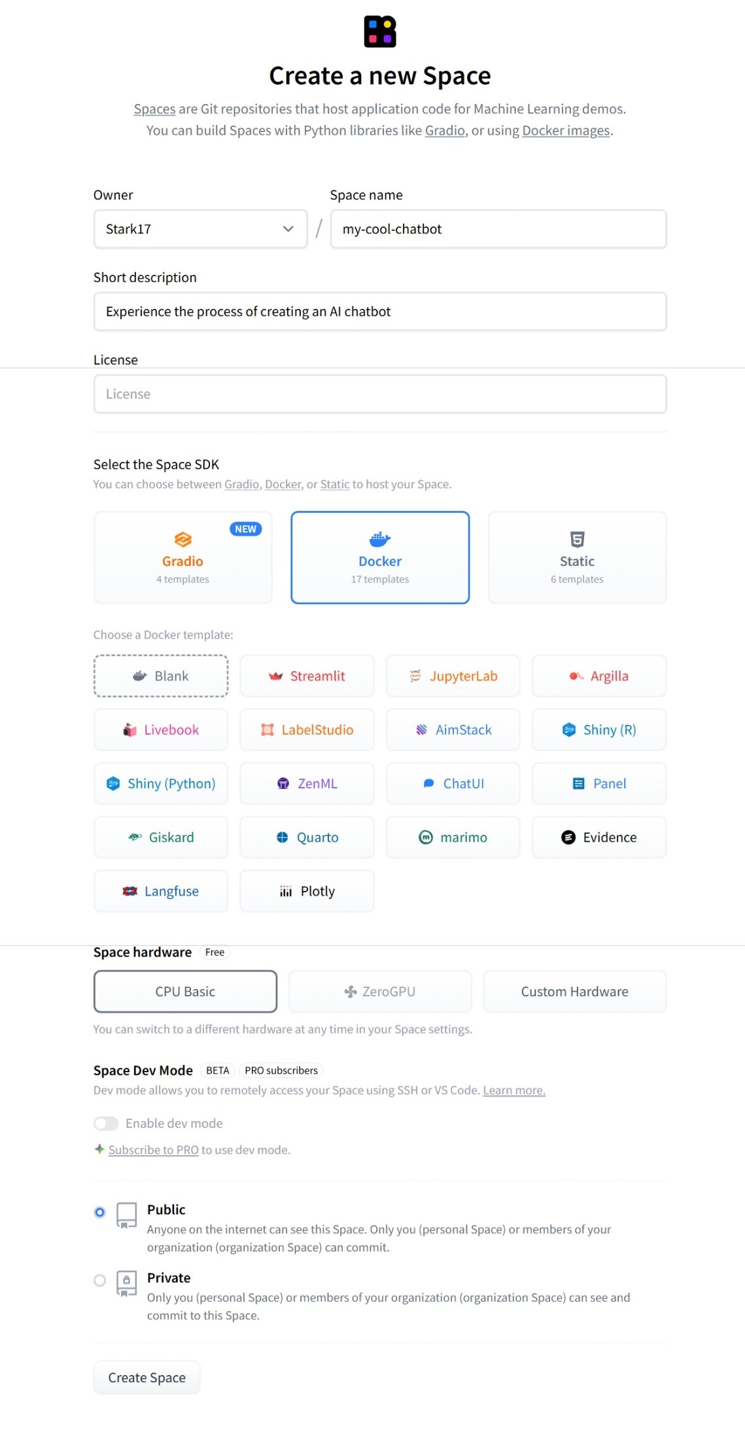Select the Streamlit Docker template
Screen dimensions: 745x1430
tap(307, 676)
